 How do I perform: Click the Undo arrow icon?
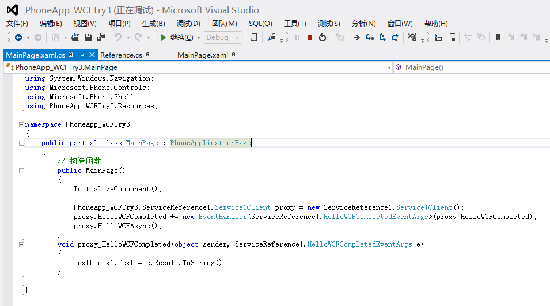point(118,37)
